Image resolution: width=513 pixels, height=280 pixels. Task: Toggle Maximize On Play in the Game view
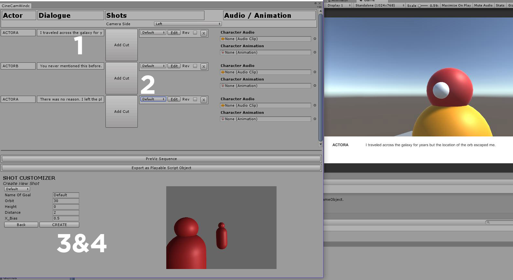tap(456, 5)
